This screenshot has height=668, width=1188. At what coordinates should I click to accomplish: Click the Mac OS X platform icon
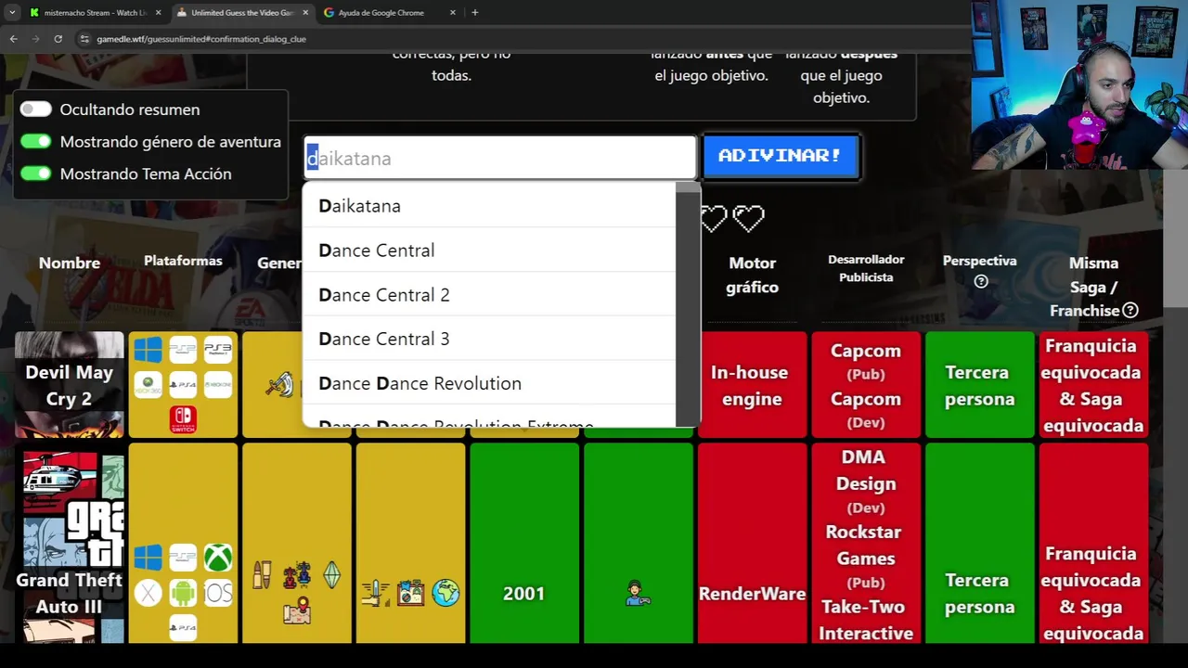(148, 593)
